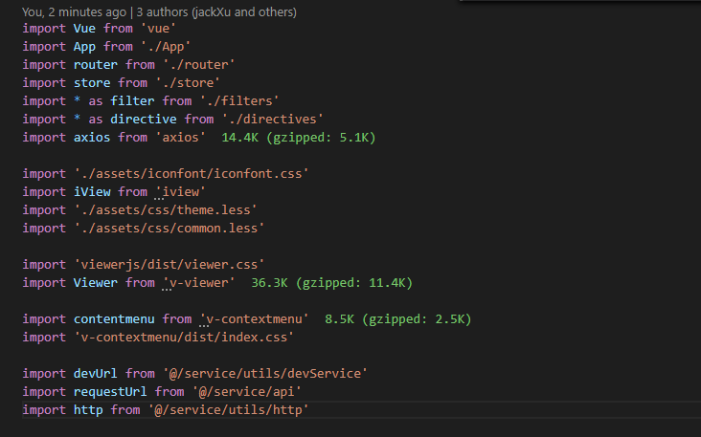The width and height of the screenshot is (701, 437).
Task: Click the git blame annotation "You, 2 minutes ago"
Action: [x=74, y=12]
